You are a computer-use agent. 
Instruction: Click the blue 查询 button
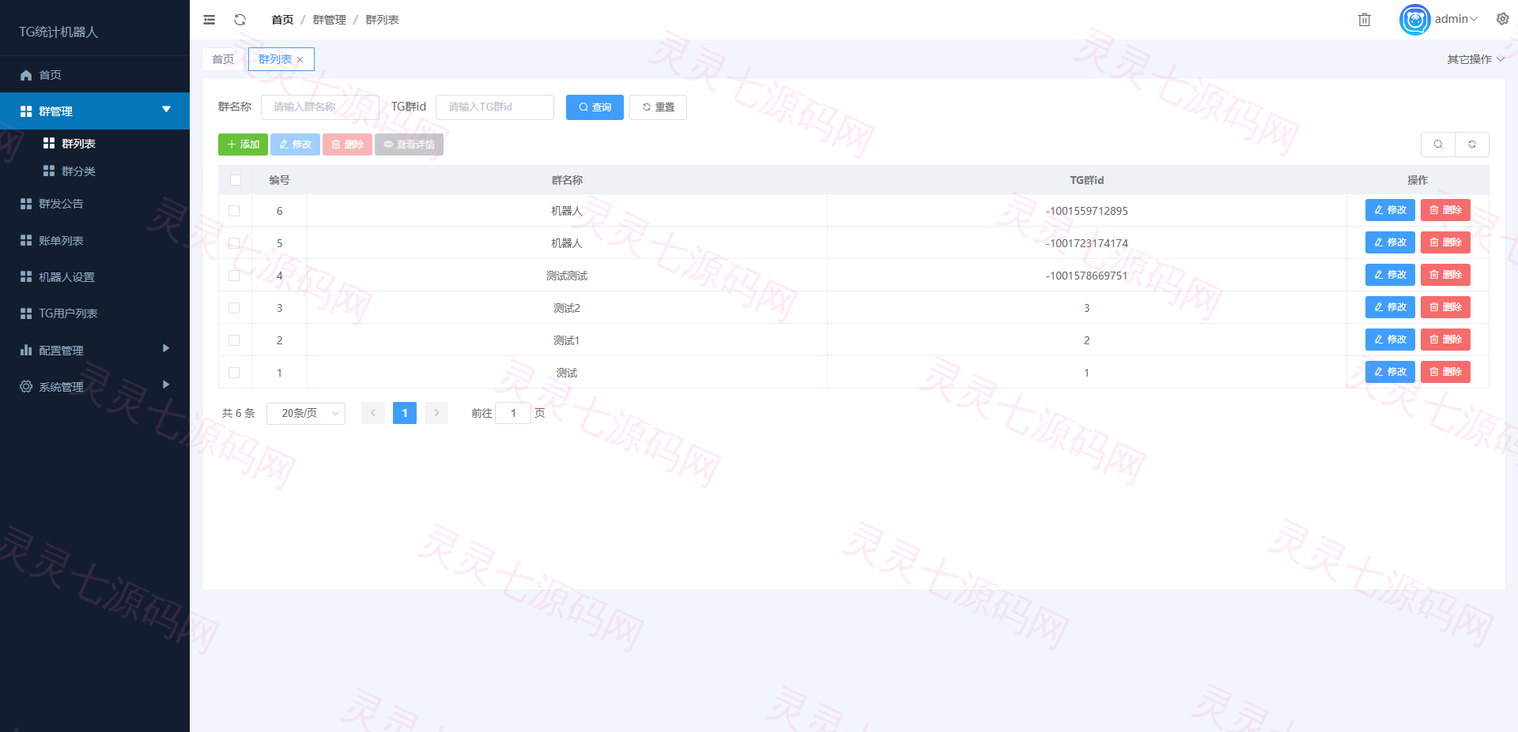click(x=595, y=107)
